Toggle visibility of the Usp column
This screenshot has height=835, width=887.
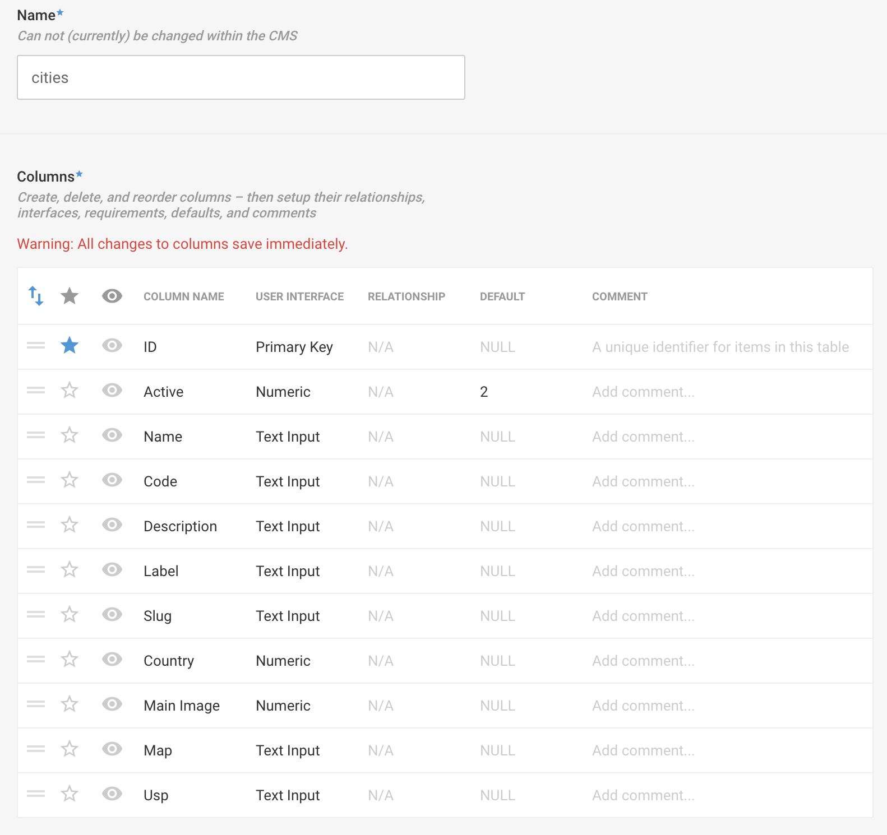click(112, 794)
